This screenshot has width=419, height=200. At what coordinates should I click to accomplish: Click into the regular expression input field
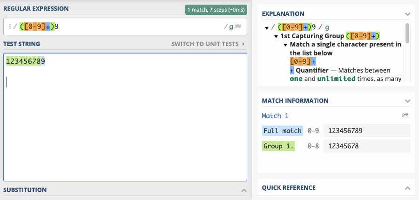point(125,27)
